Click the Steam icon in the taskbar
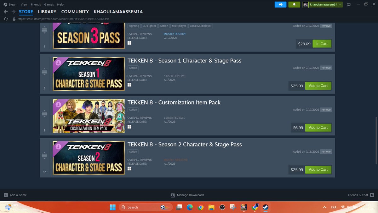This screenshot has height=213, width=378. point(266,207)
